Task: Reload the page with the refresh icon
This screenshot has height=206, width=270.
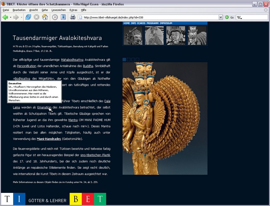Action: (28, 17)
